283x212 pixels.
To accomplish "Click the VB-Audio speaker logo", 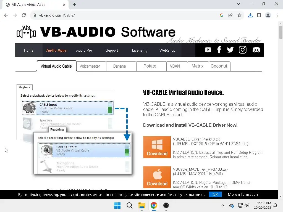I will (26, 32).
